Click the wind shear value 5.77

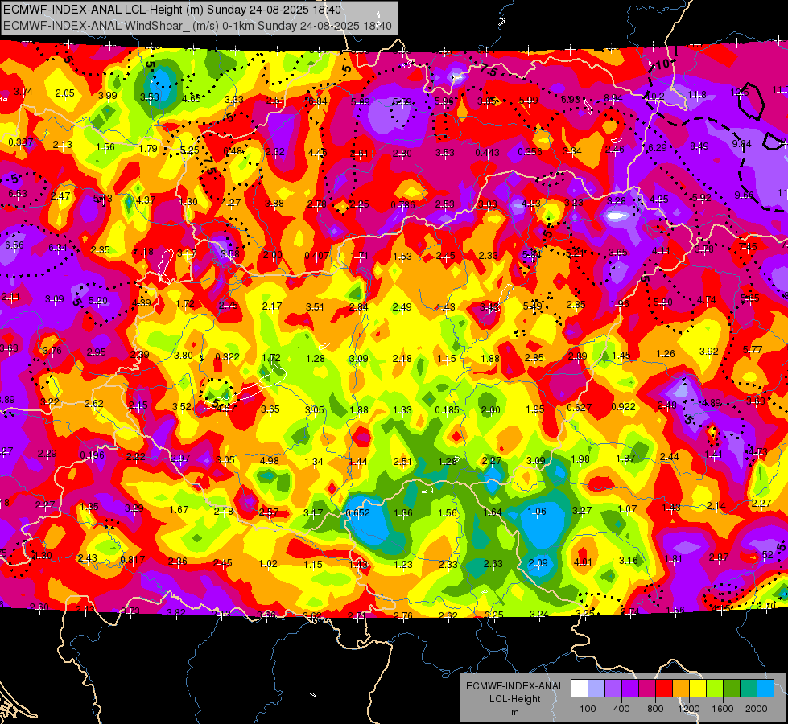click(x=753, y=349)
